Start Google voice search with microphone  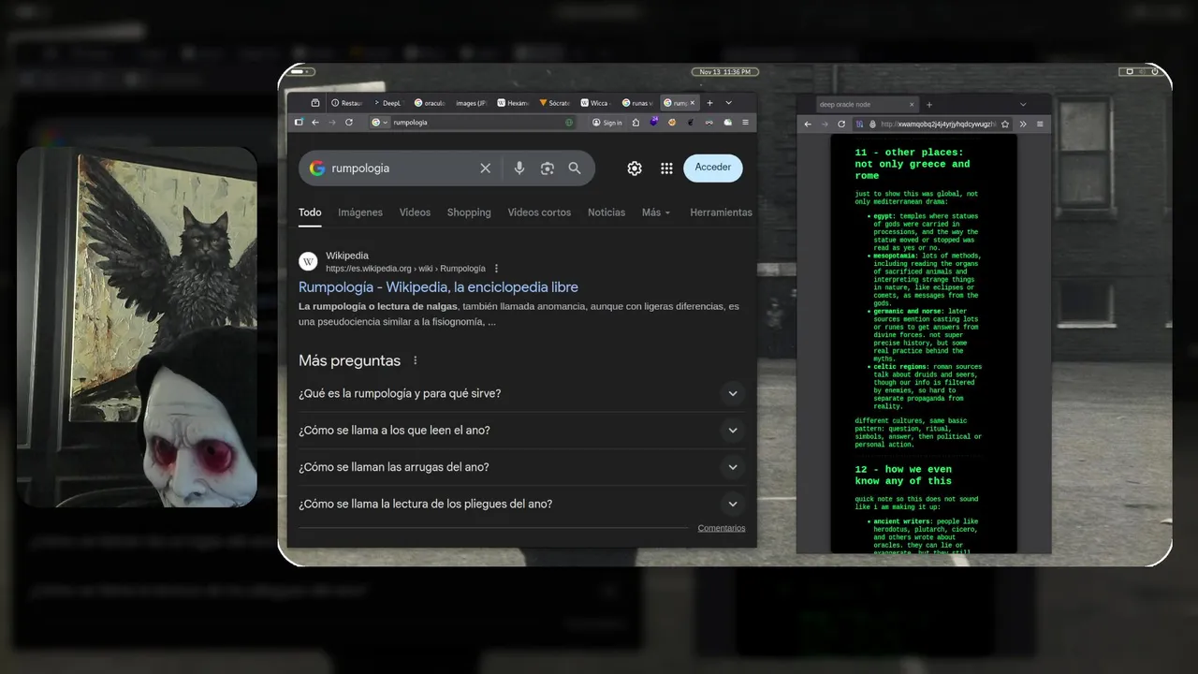tap(519, 168)
